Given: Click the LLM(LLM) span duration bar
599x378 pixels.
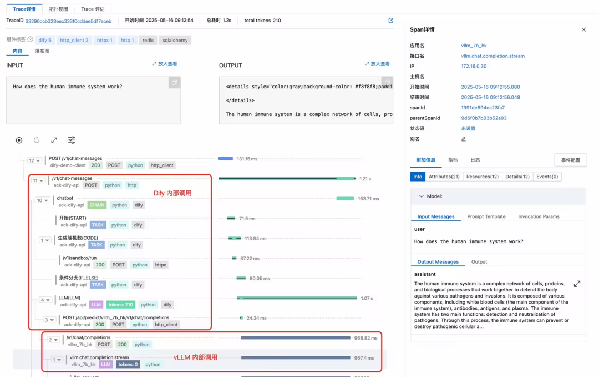Looking at the screenshot, I should (297, 298).
